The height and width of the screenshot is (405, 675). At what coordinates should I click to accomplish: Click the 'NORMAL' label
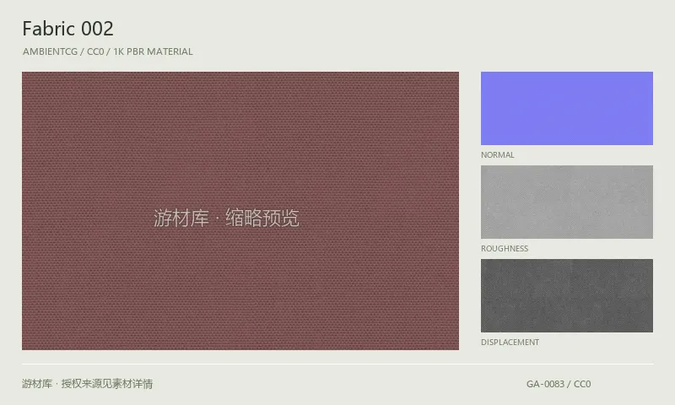(x=497, y=155)
